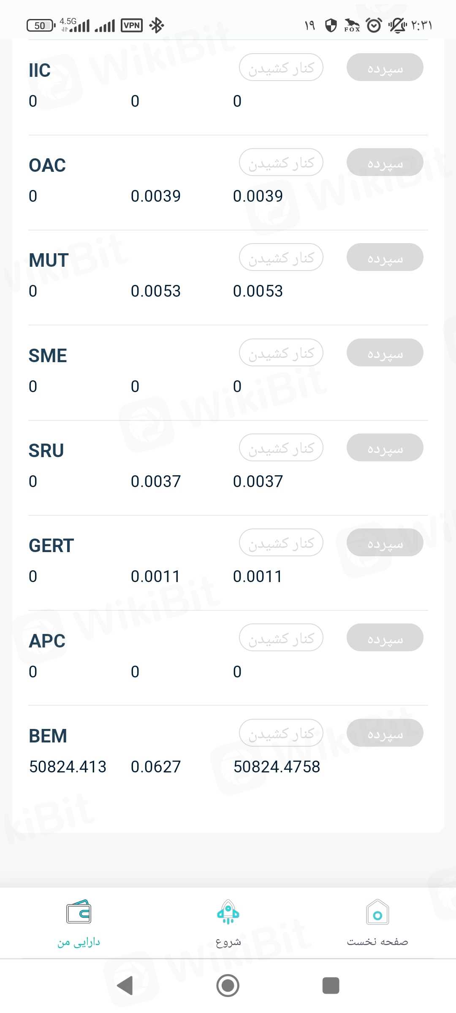Image resolution: width=456 pixels, height=1013 pixels.
Task: Select the SME coin label
Action: click(48, 355)
